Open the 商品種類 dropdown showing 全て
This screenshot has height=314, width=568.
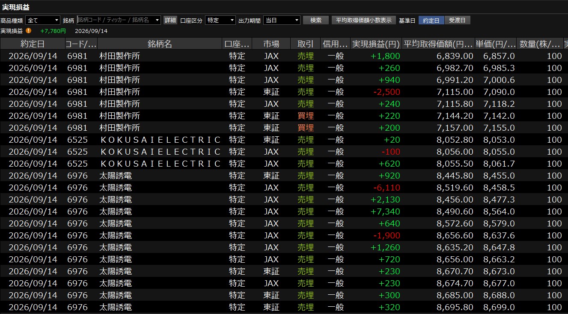[x=43, y=20]
